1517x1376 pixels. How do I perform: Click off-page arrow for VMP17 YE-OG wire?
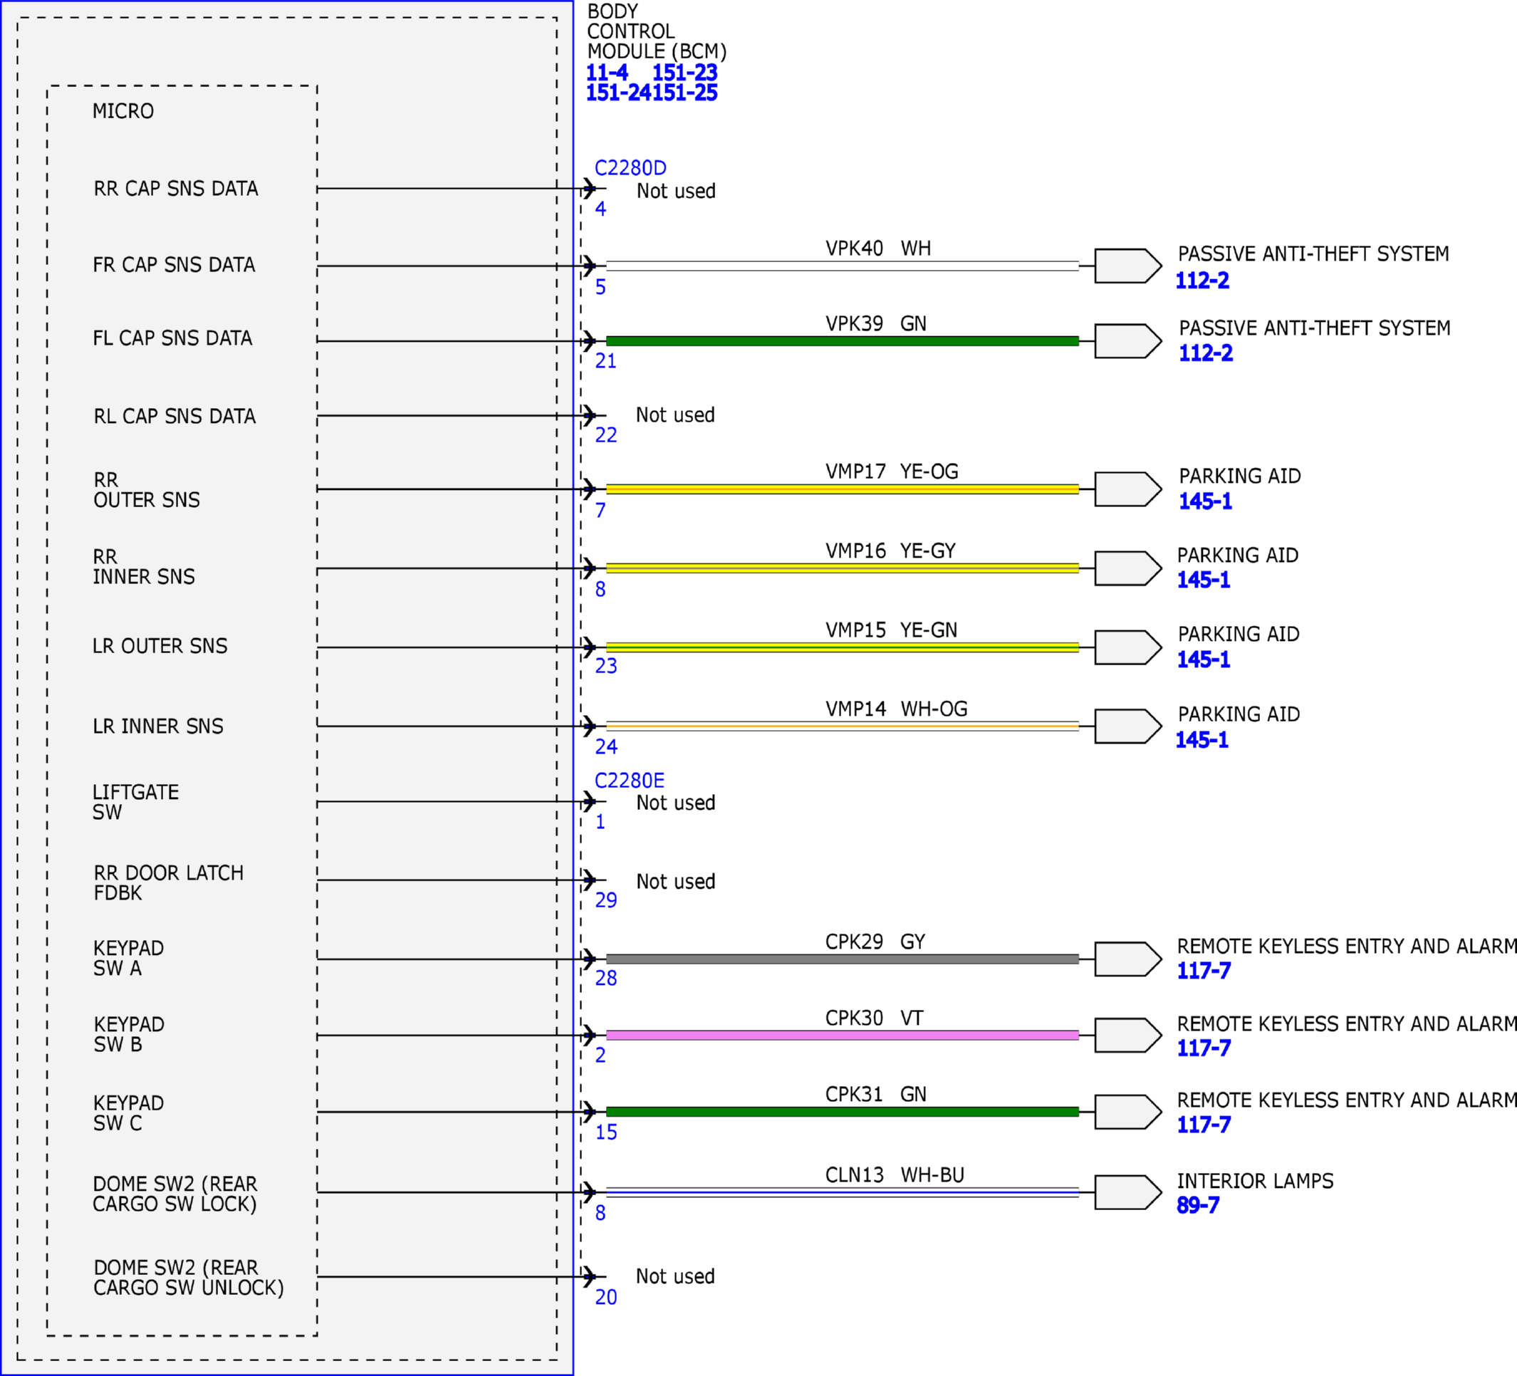[1128, 489]
